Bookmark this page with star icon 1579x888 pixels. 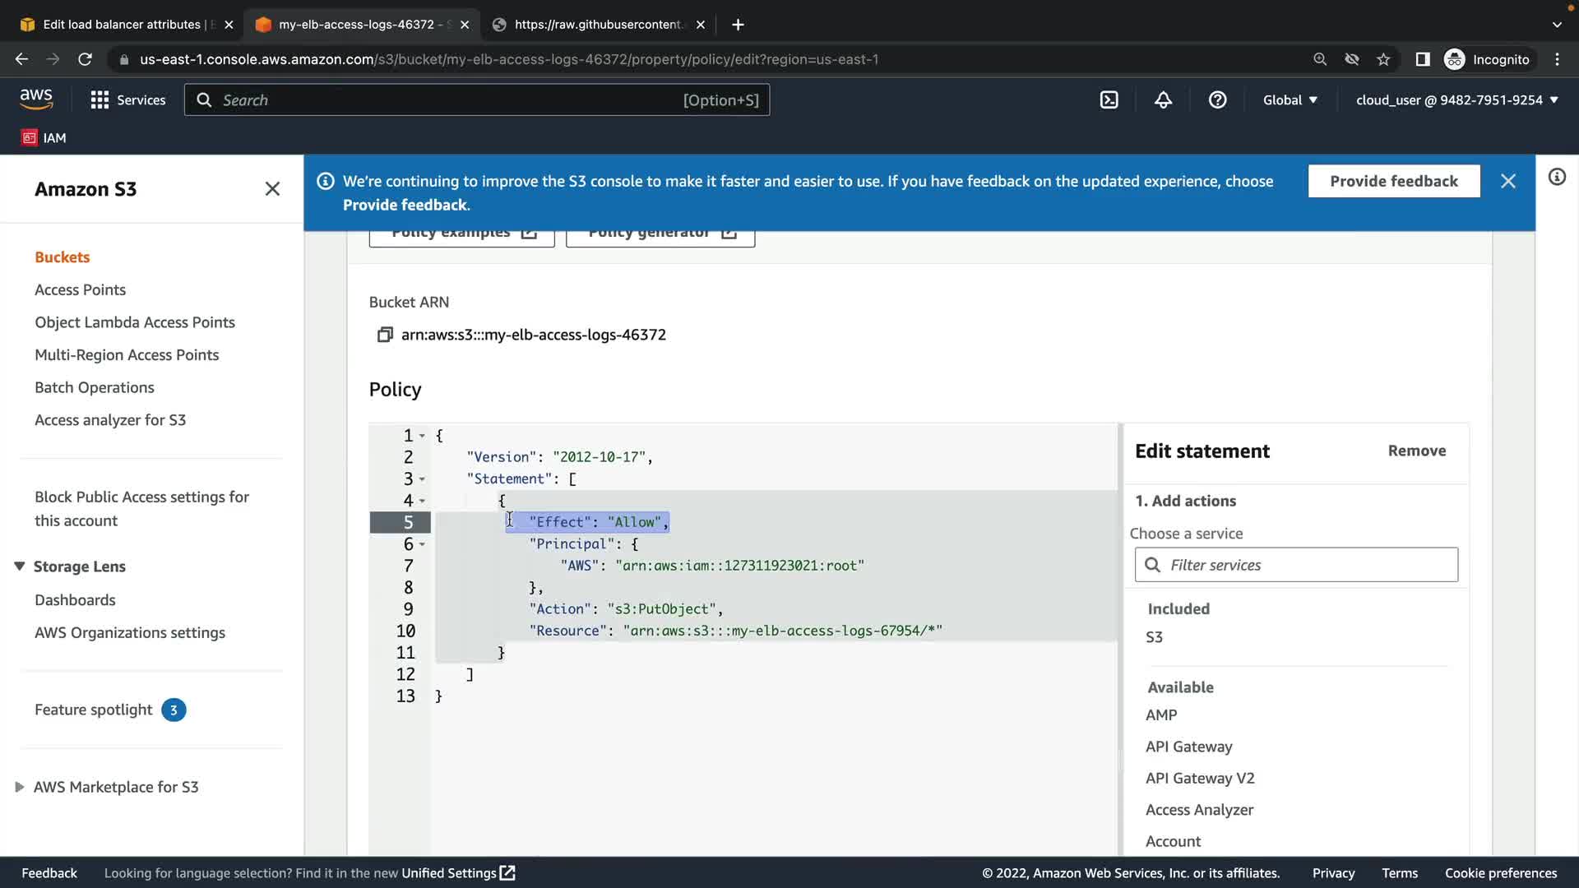coord(1383,59)
